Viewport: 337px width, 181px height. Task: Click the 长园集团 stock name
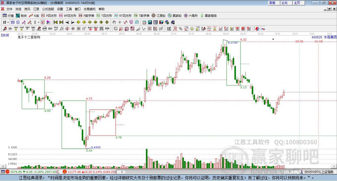point(330,37)
